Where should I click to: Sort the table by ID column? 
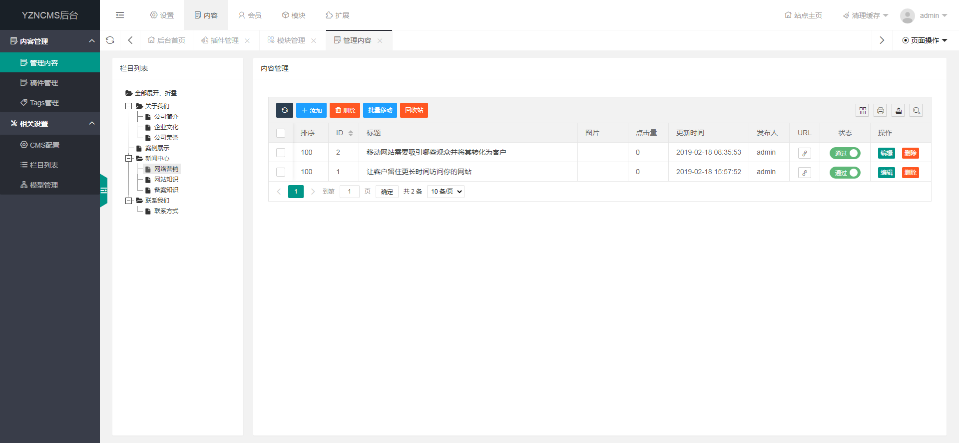pyautogui.click(x=350, y=133)
